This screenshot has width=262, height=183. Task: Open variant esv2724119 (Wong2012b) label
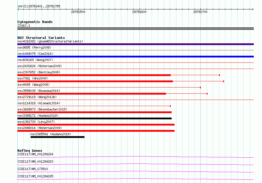click(37, 97)
